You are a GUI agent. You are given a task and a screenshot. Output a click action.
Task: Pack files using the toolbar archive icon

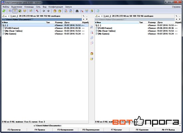tap(55, 11)
